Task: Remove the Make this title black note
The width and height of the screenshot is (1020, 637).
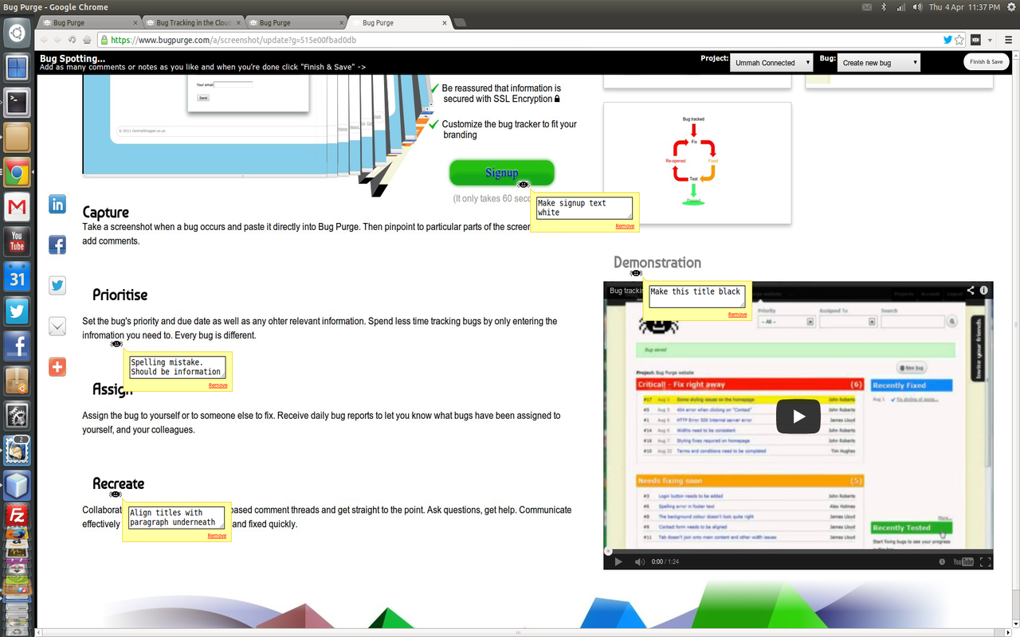Action: [x=738, y=315]
